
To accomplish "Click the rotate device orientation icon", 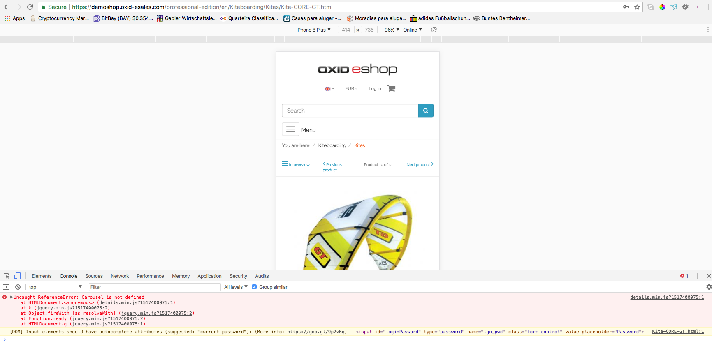I will [434, 30].
